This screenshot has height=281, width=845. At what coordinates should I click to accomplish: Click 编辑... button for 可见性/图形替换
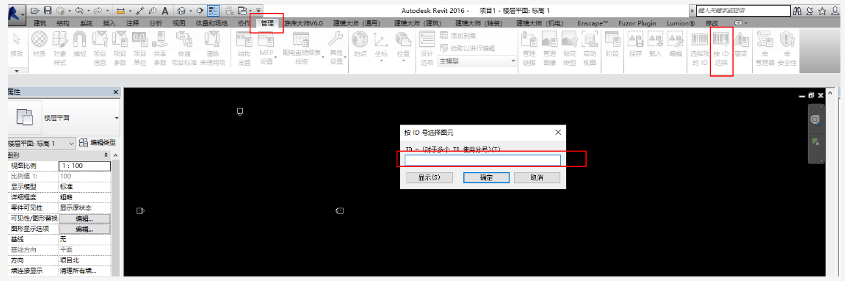pos(85,218)
